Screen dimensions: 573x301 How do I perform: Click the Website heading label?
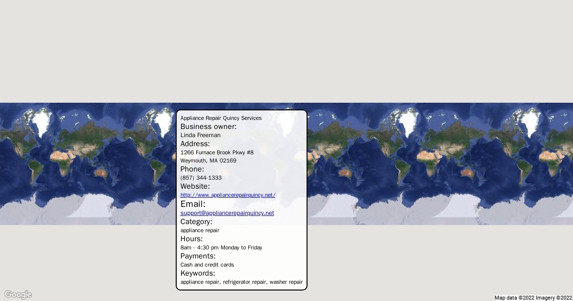[x=195, y=186]
